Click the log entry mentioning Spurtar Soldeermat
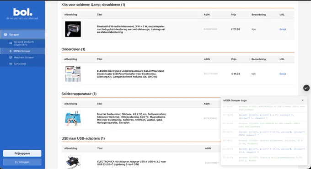The width and height of the screenshot is (311, 169). 264,142
